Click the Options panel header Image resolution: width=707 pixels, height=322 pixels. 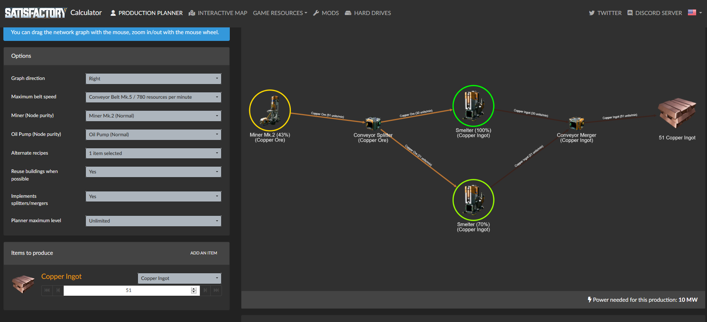coord(117,56)
